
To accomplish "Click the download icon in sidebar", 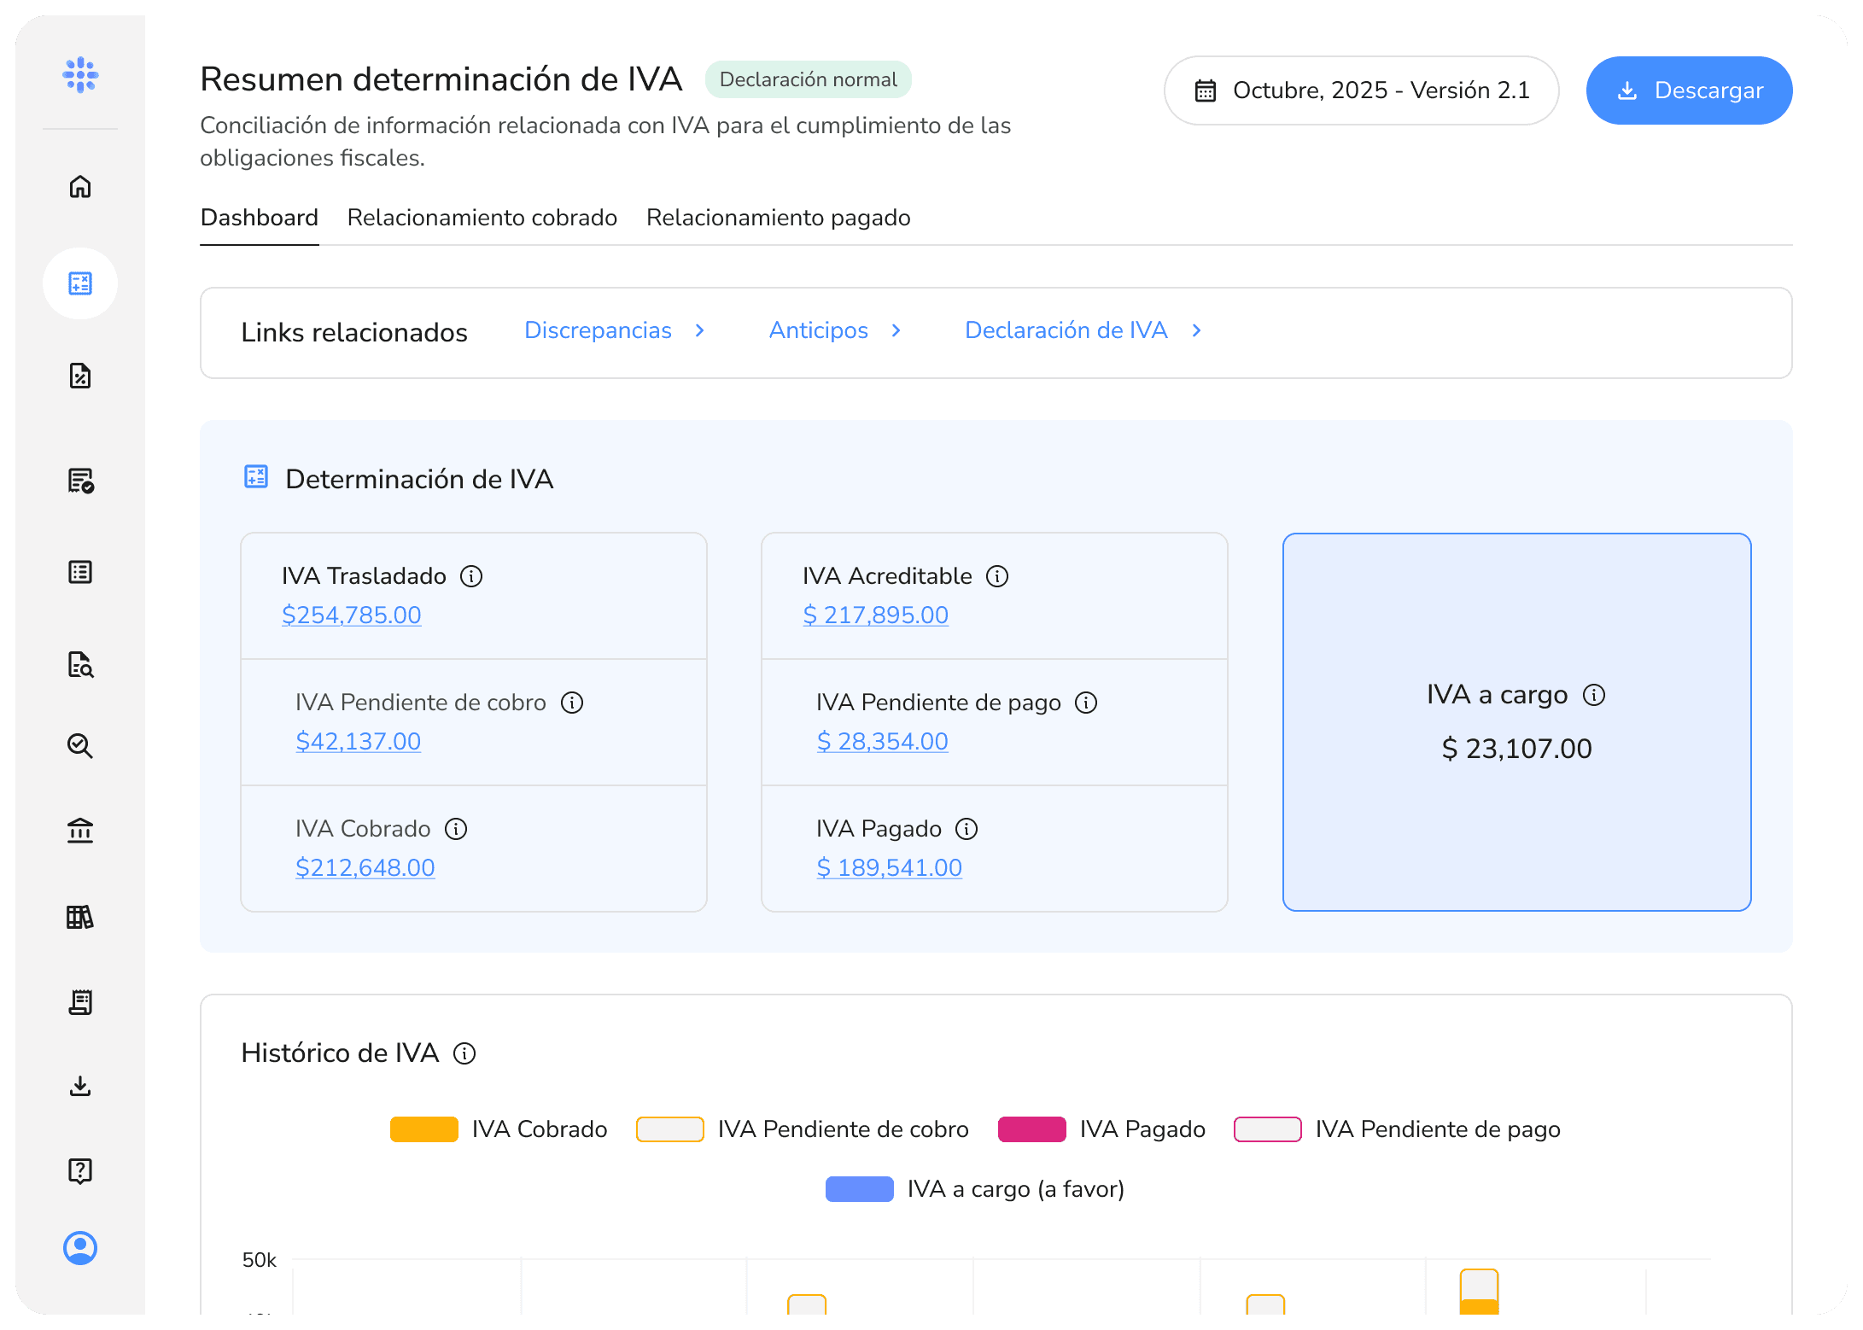I will (80, 1086).
